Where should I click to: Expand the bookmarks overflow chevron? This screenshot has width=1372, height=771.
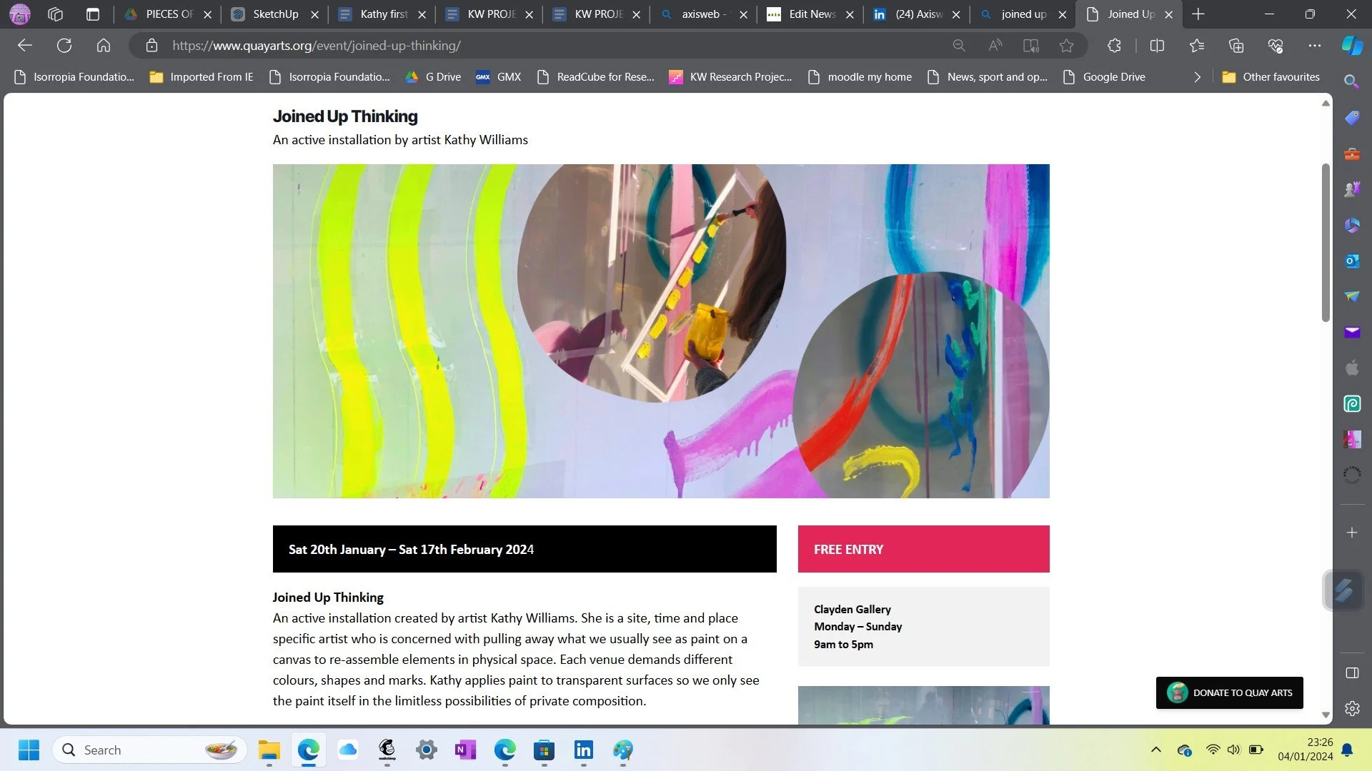(x=1197, y=77)
